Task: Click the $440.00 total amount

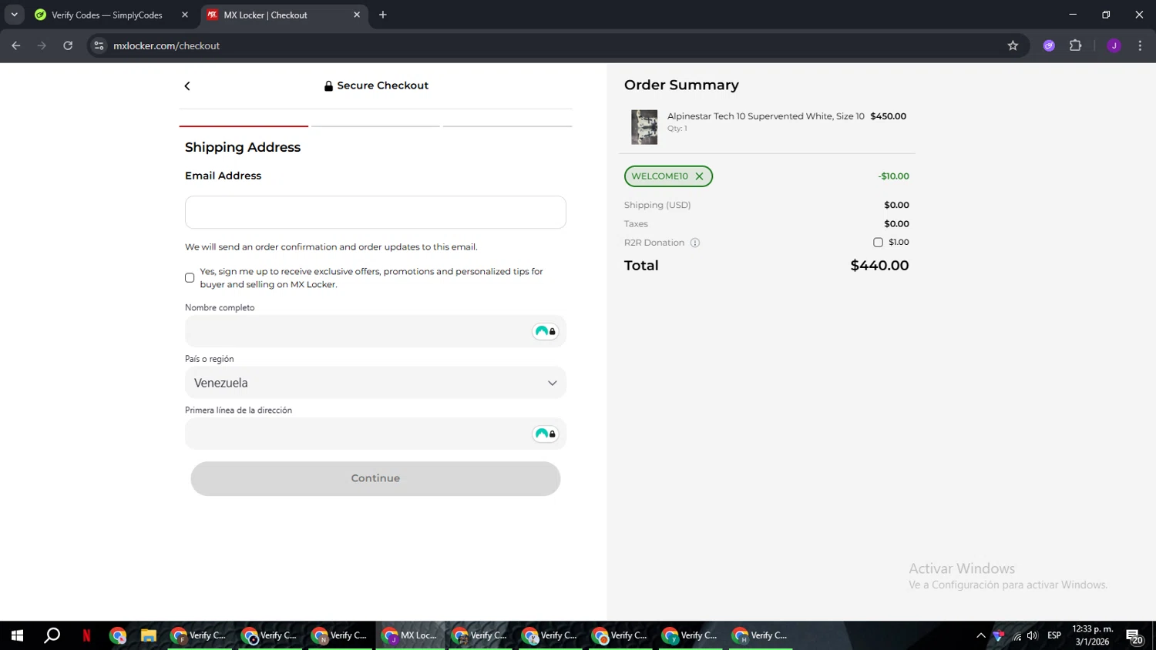Action: point(879,266)
